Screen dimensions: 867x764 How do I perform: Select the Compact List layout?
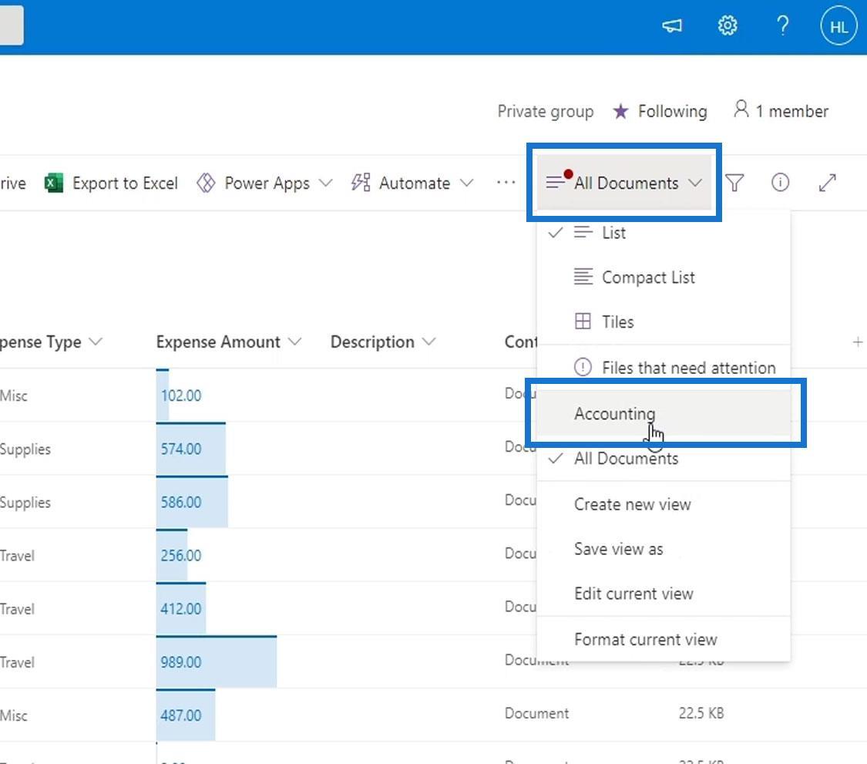click(x=664, y=278)
